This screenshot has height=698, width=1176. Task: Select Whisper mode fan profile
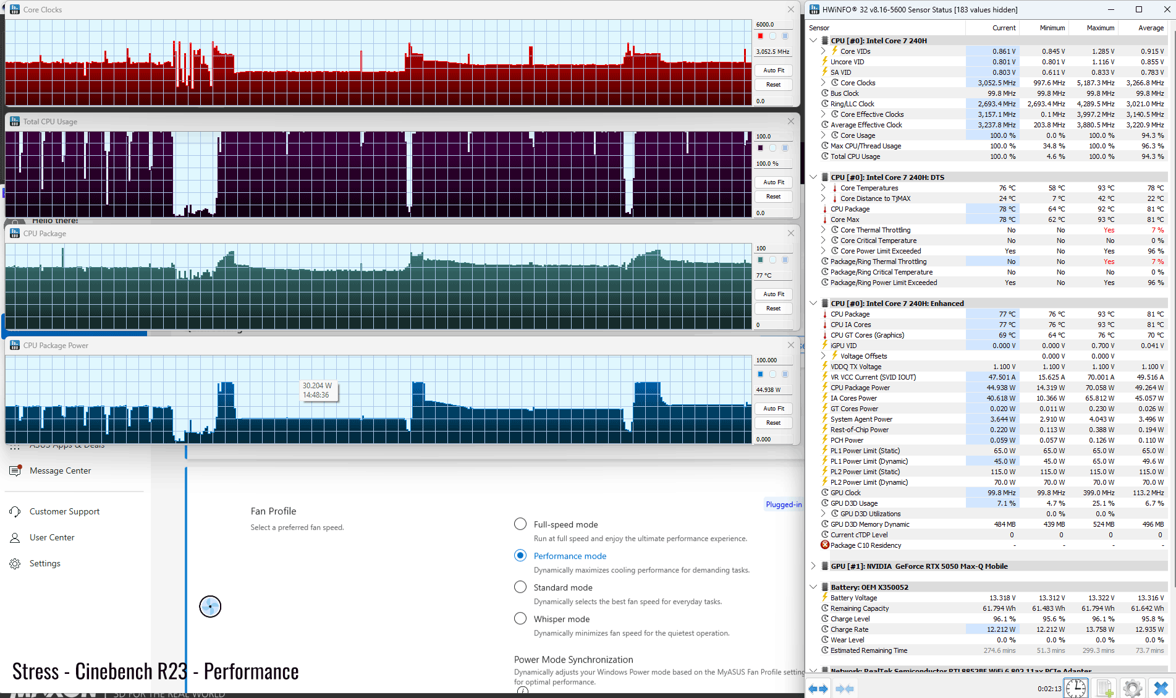tap(520, 619)
